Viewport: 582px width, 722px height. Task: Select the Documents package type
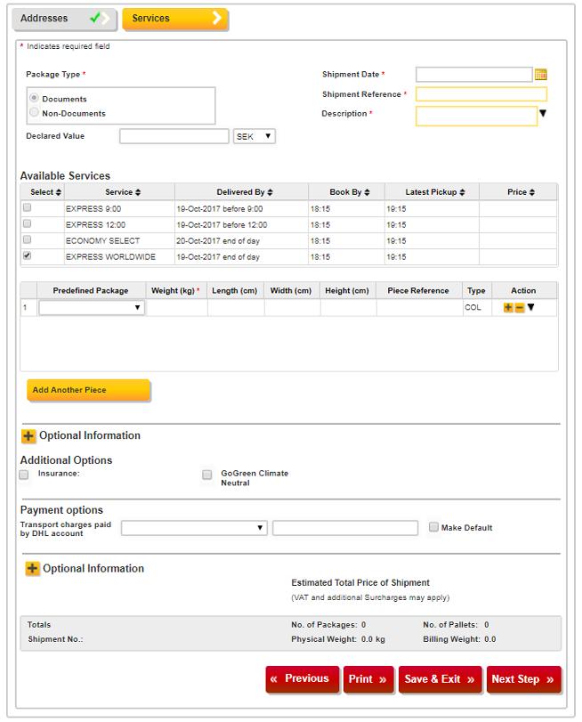tap(34, 98)
